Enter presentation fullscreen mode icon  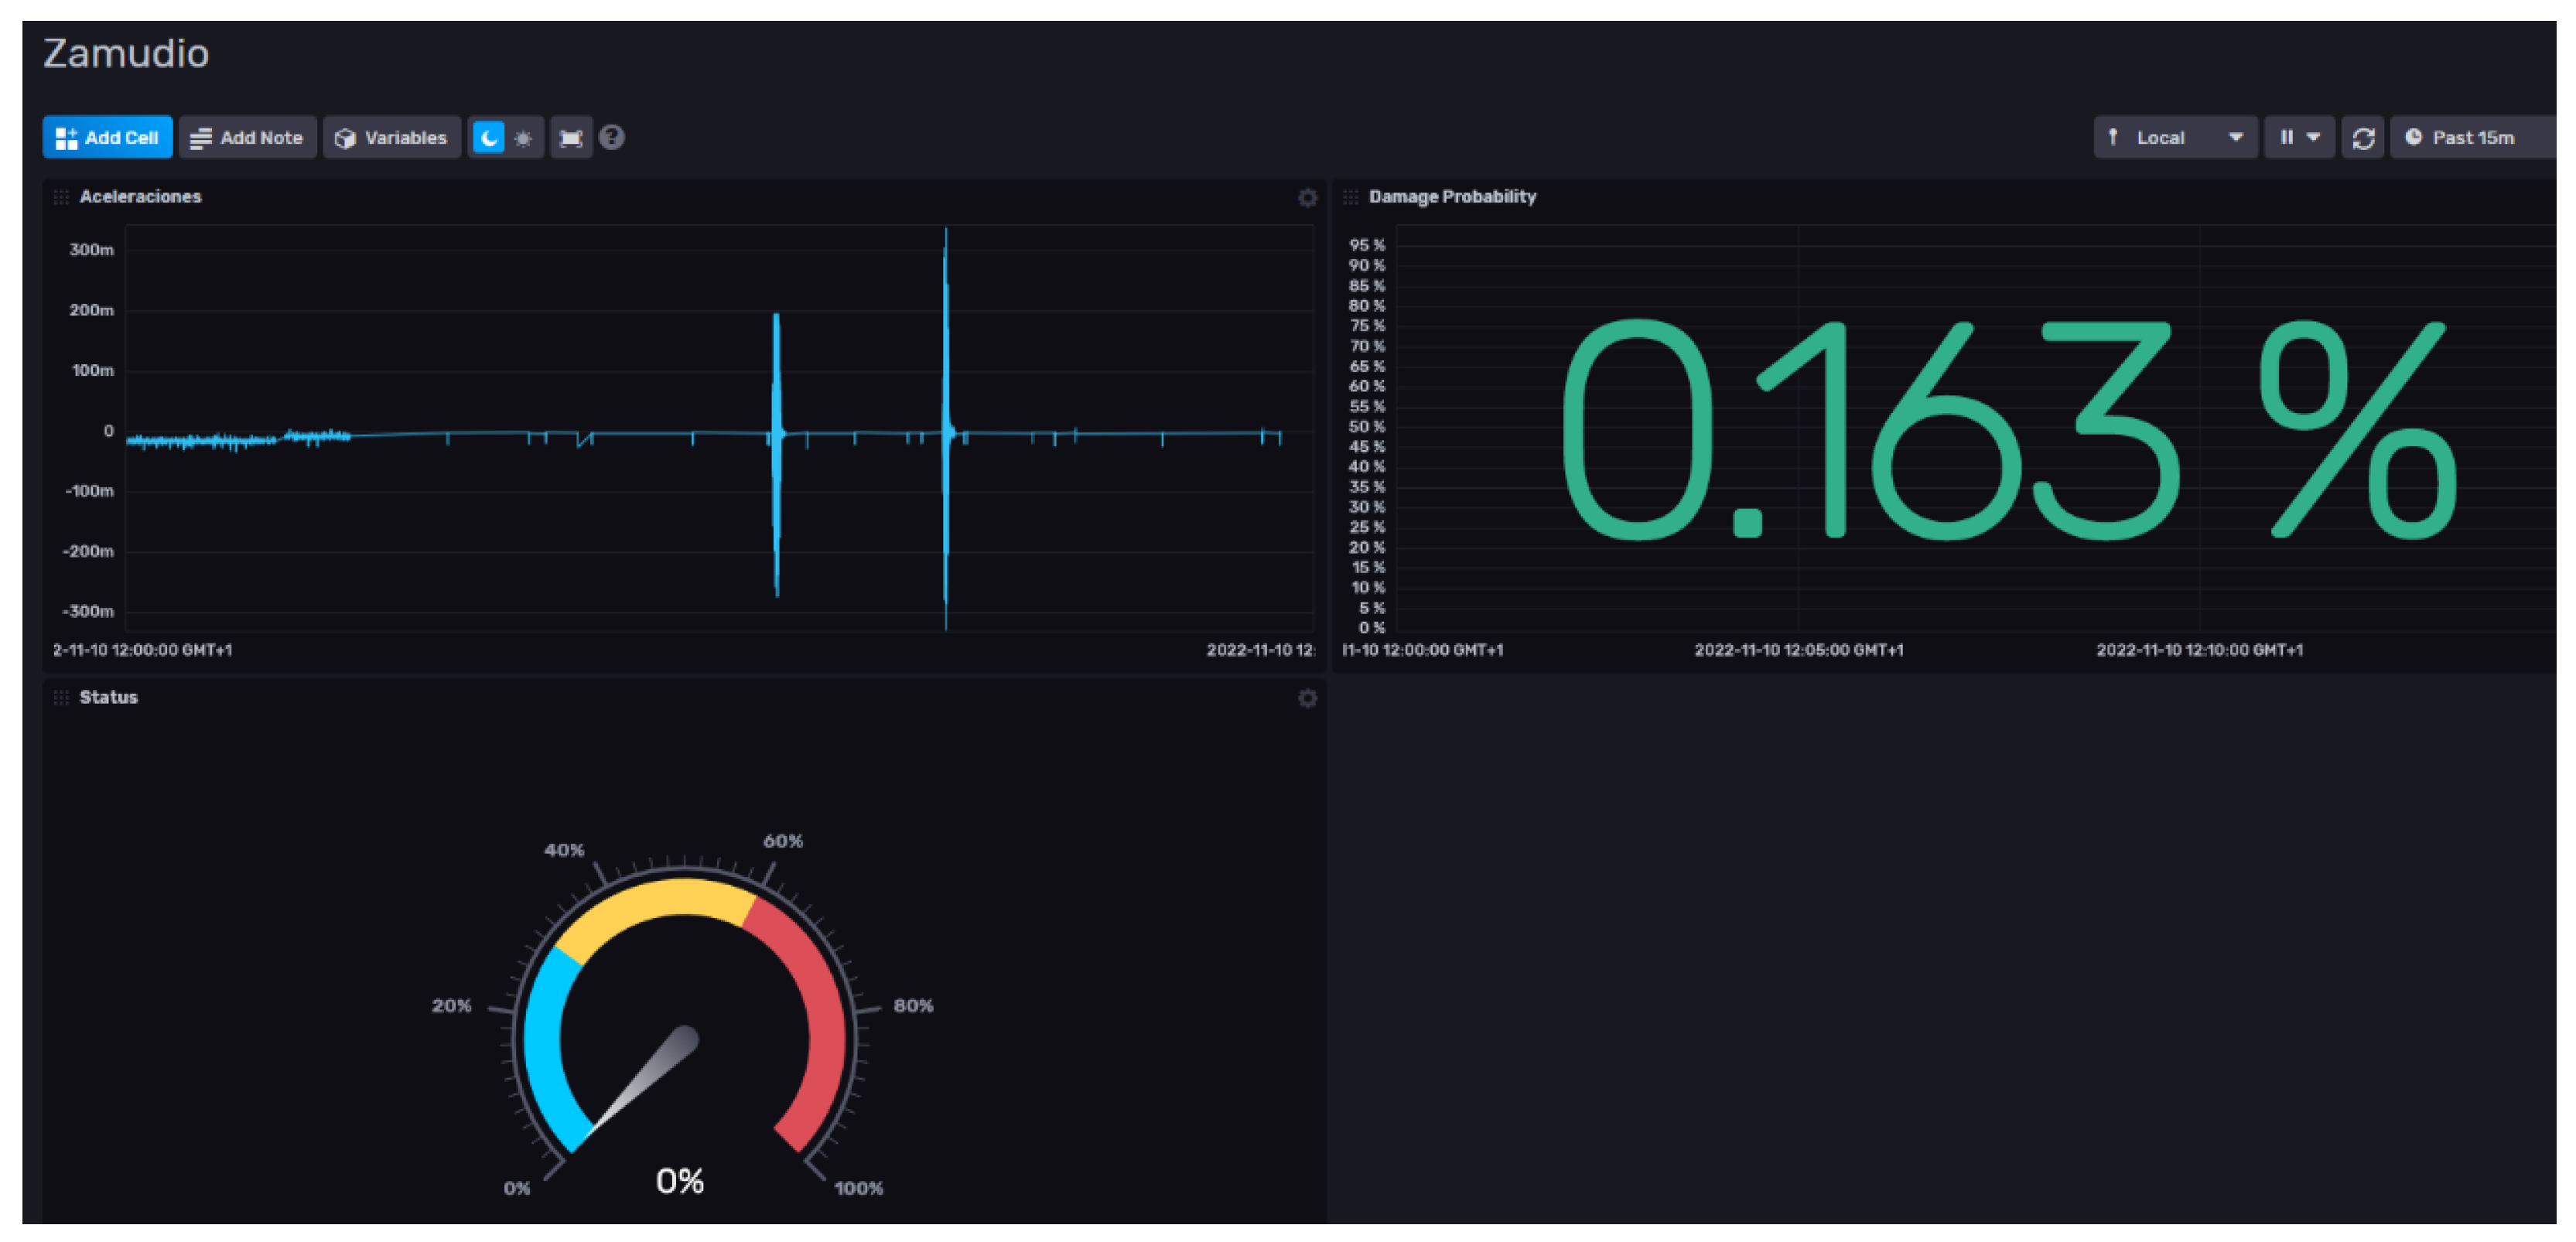[x=571, y=137]
